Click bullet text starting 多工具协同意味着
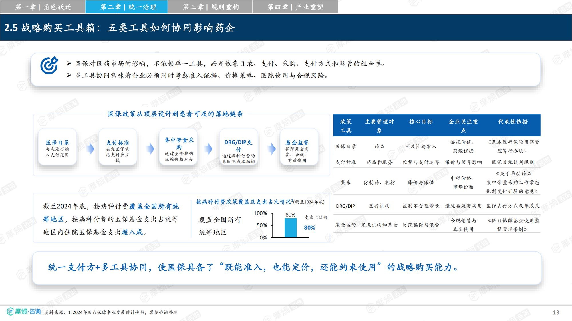Viewport: 572px width, 321px height. click(x=202, y=76)
